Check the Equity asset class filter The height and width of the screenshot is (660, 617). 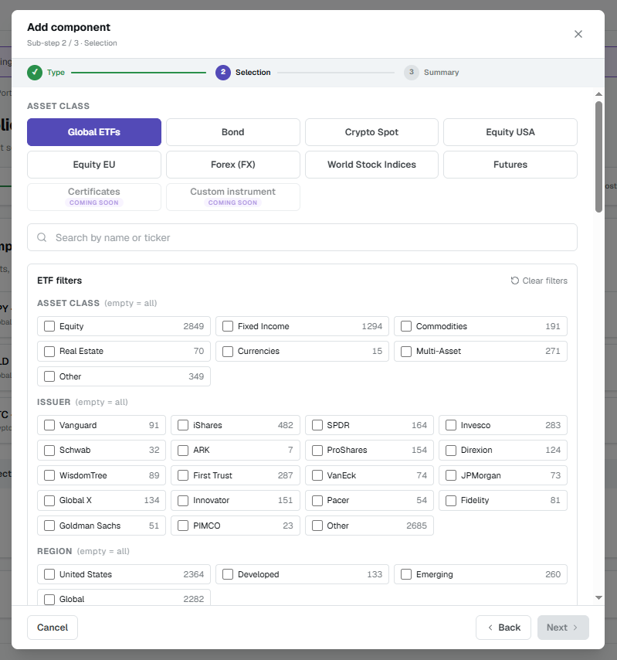(49, 326)
